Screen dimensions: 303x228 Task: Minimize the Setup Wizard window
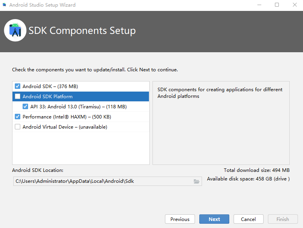pyautogui.click(x=259, y=5)
